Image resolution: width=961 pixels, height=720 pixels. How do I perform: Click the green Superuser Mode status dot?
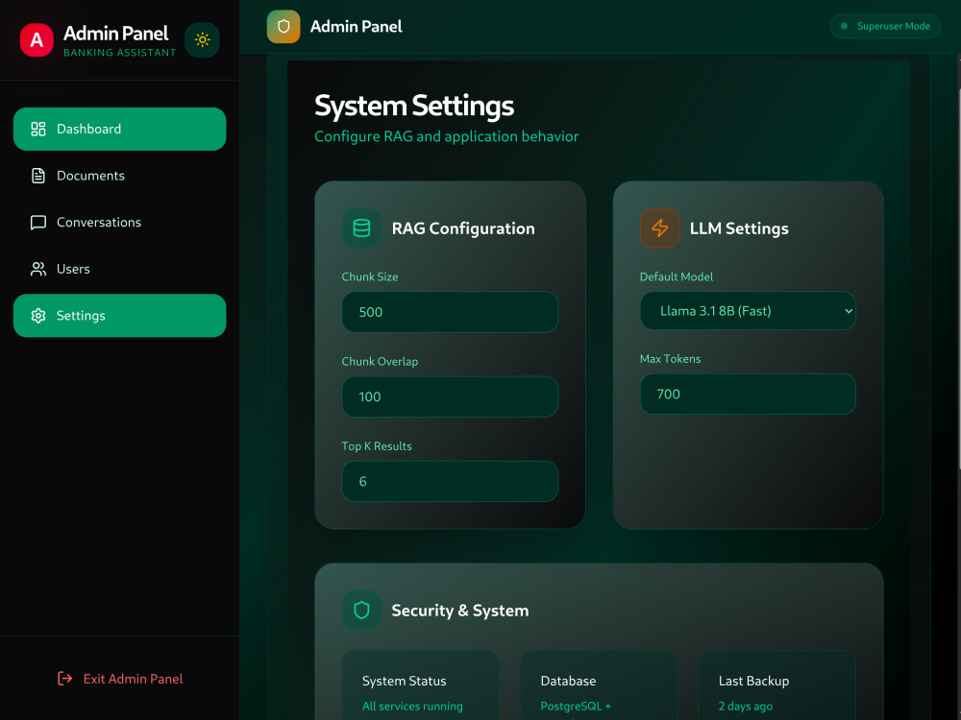click(x=844, y=26)
